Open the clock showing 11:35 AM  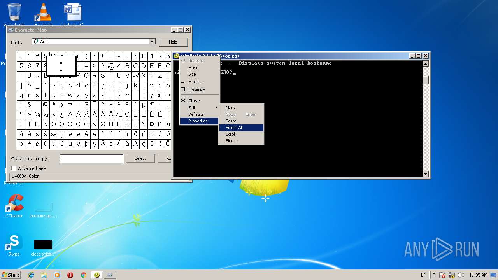point(478,275)
